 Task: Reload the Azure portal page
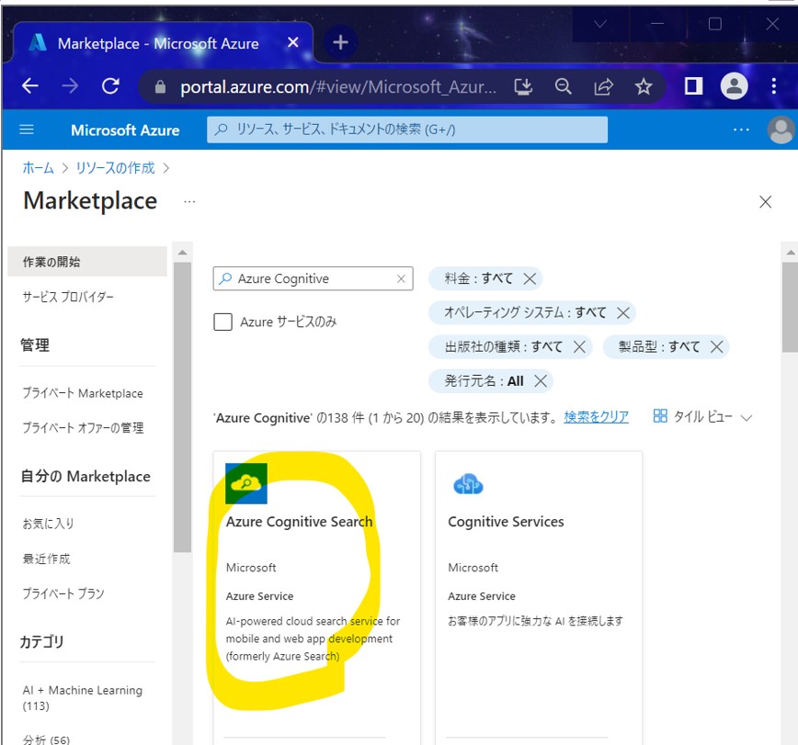click(110, 86)
